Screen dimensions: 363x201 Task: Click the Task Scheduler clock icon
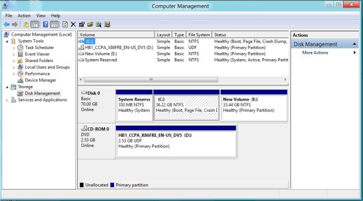[21, 47]
